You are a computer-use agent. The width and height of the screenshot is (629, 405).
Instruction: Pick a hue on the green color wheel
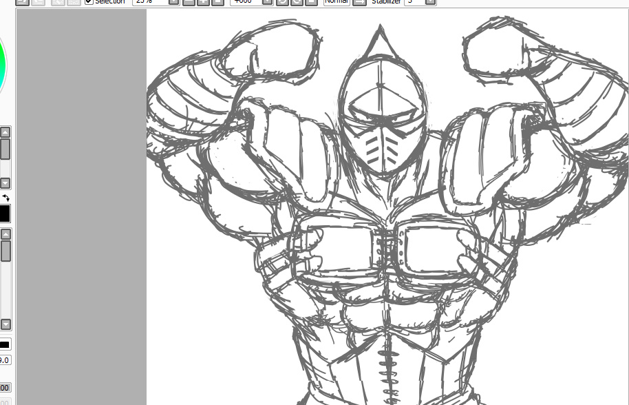click(2, 66)
